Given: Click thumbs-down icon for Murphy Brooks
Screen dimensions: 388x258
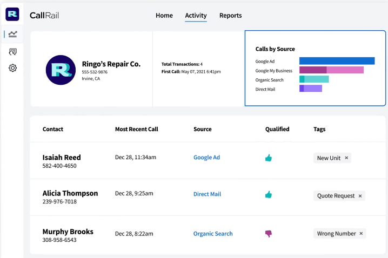Looking at the screenshot, I should 269,234.
